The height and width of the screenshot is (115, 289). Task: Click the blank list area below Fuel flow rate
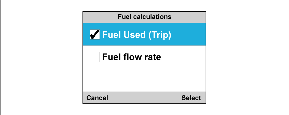click(x=144, y=80)
